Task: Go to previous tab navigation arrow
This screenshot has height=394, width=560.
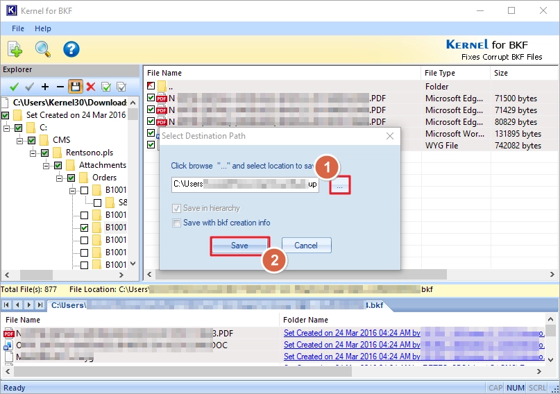Action: (17, 305)
